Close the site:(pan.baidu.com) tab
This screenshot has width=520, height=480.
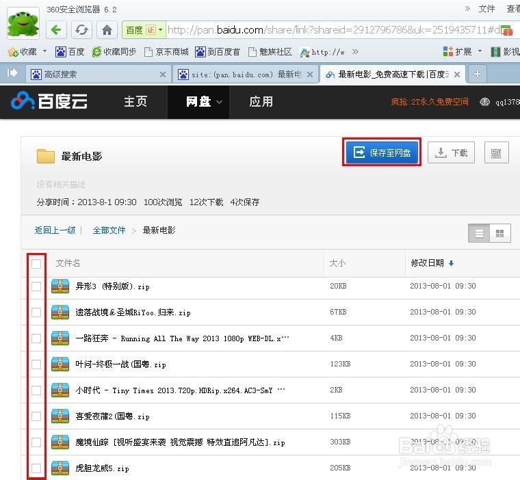click(x=310, y=75)
